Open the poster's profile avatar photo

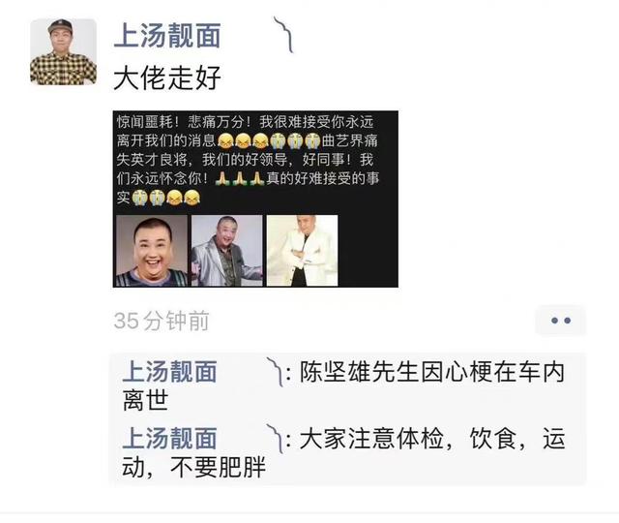point(63,51)
